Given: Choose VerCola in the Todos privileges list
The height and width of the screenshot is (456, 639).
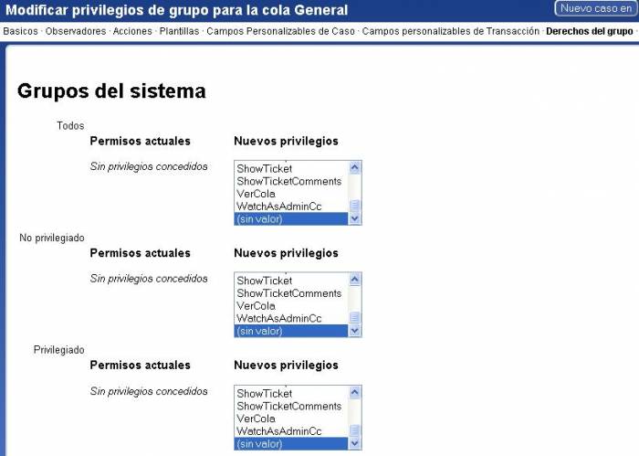Looking at the screenshot, I should [256, 194].
